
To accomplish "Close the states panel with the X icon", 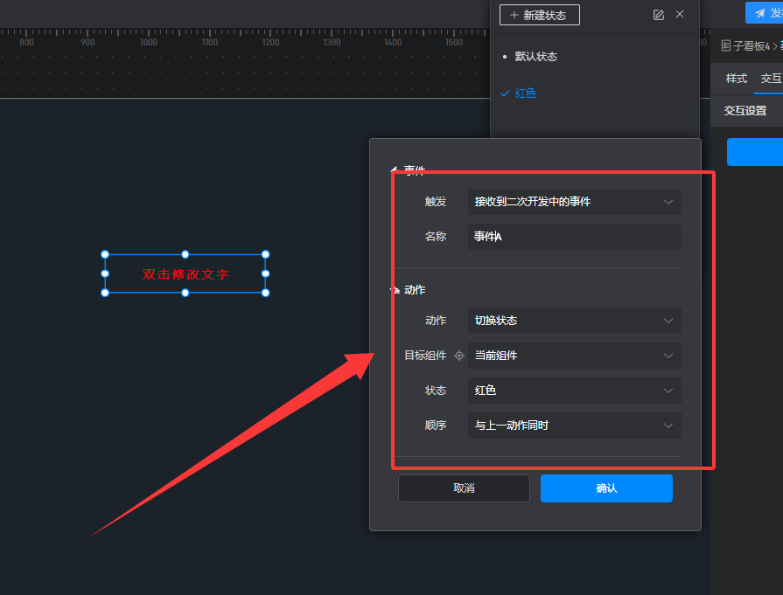I will point(680,15).
